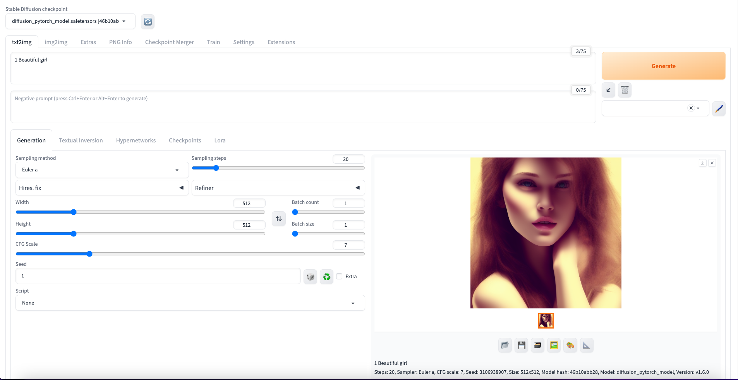Click the Sampling steps number field

pyautogui.click(x=348, y=159)
